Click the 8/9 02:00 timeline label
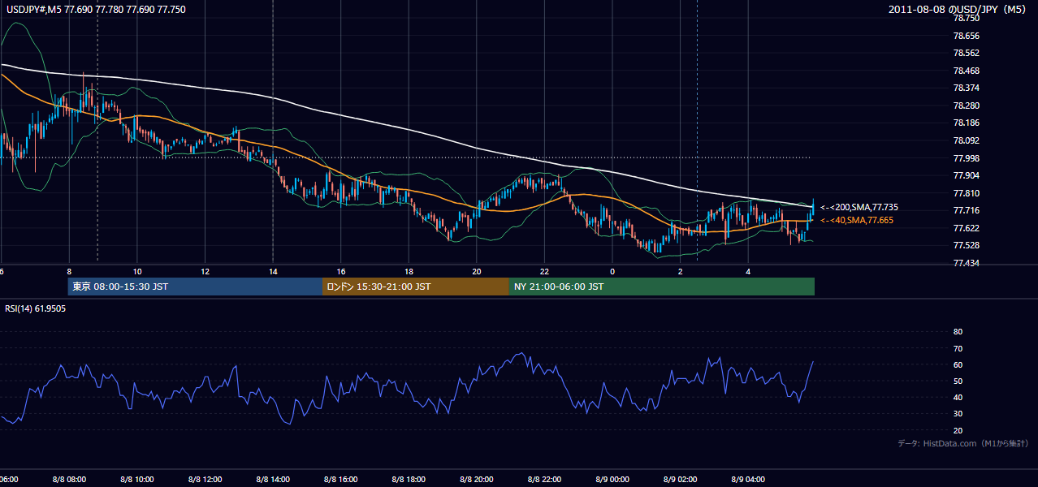 pos(680,479)
